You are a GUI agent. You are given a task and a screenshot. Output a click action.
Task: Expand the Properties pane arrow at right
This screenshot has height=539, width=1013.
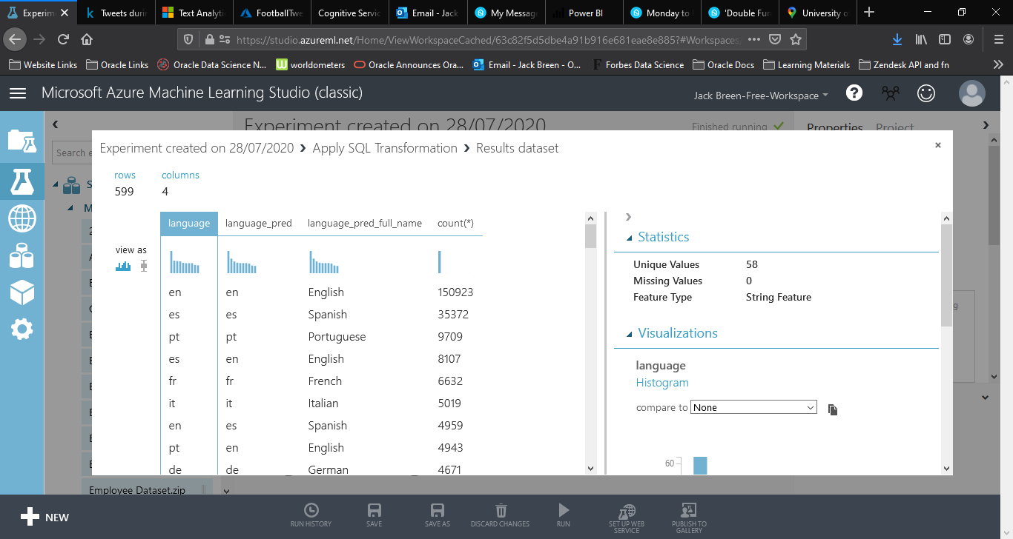pyautogui.click(x=986, y=125)
